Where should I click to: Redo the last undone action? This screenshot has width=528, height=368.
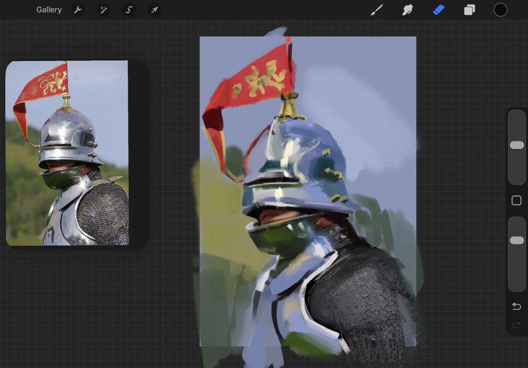coord(516,325)
